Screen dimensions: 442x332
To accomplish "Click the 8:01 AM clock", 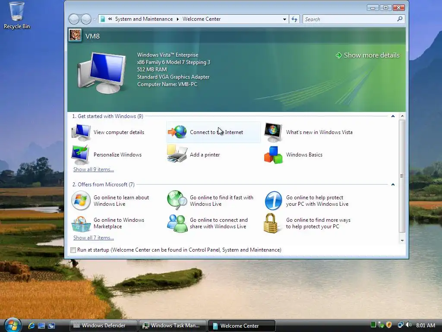I will [x=425, y=325].
